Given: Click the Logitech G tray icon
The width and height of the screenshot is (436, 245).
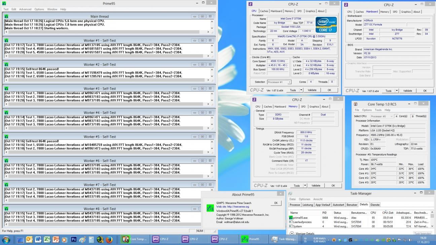Looking at the screenshot, I should click(x=350, y=240).
